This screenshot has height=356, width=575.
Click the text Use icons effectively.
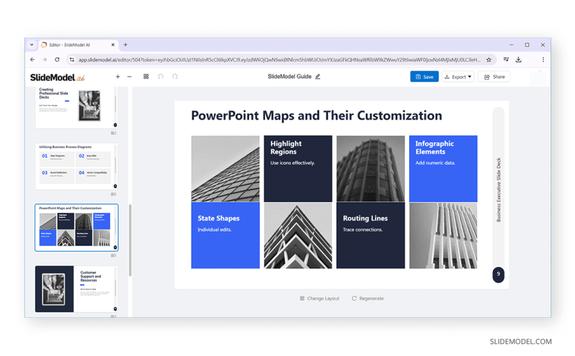pyautogui.click(x=293, y=162)
